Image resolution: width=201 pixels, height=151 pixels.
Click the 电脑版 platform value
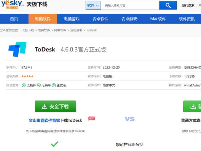(107, 76)
